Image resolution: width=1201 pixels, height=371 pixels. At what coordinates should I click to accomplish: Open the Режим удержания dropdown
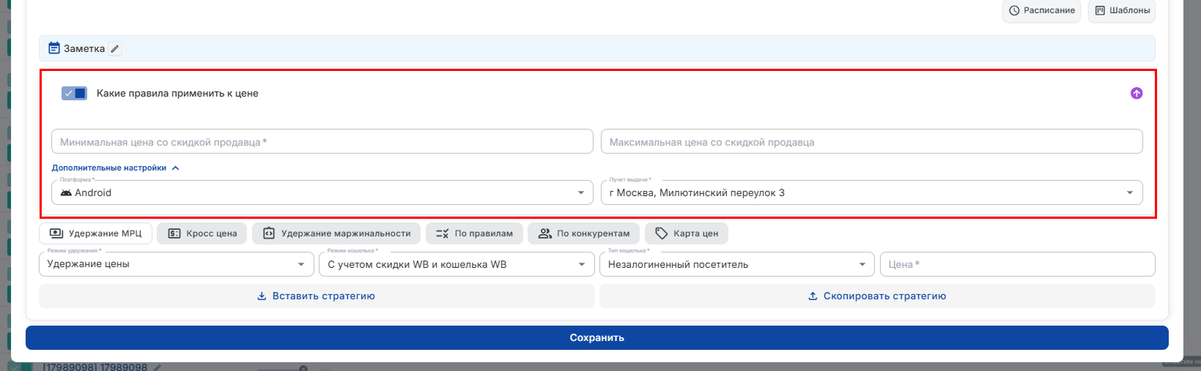coord(176,264)
